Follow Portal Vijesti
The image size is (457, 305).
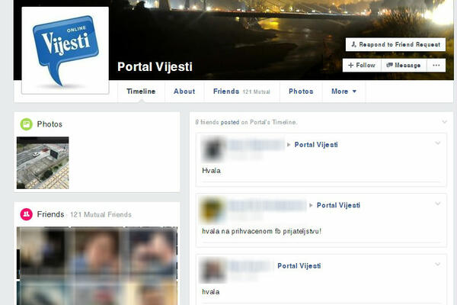pyautogui.click(x=362, y=65)
